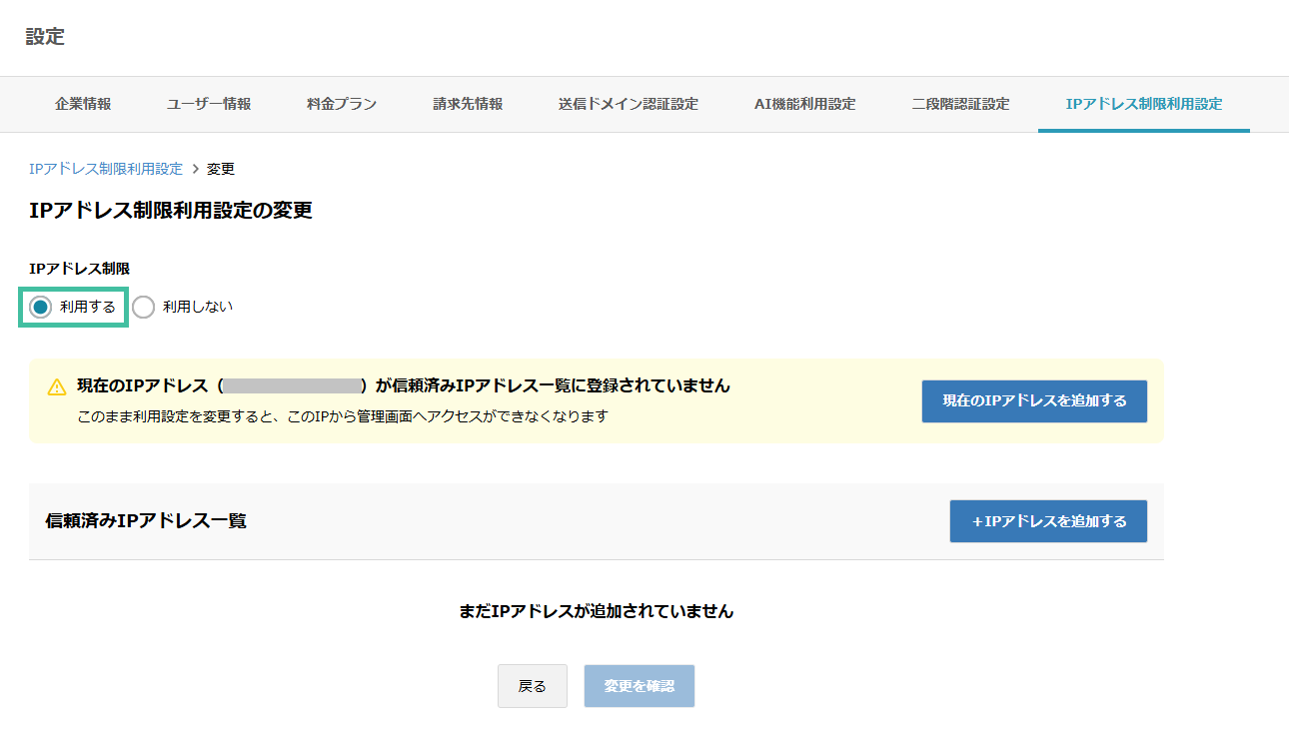
Task: Switch to the 企業情報 tab
Action: pyautogui.click(x=82, y=103)
